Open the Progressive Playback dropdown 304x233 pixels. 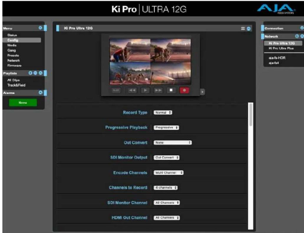[x=166, y=127]
